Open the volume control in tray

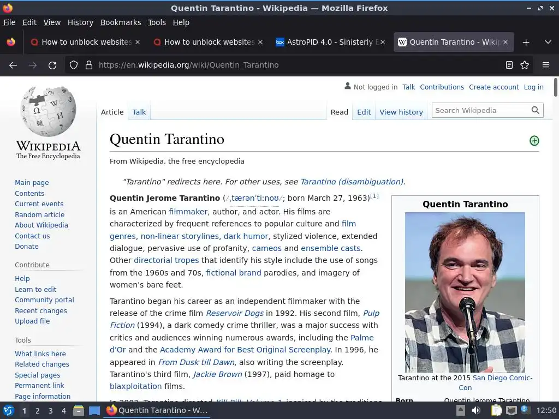click(475, 410)
